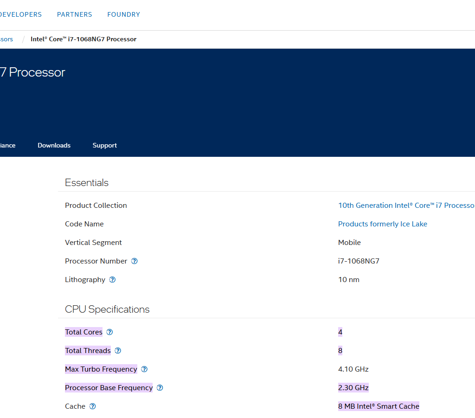Open the Cache help tooltip icon

[93, 406]
